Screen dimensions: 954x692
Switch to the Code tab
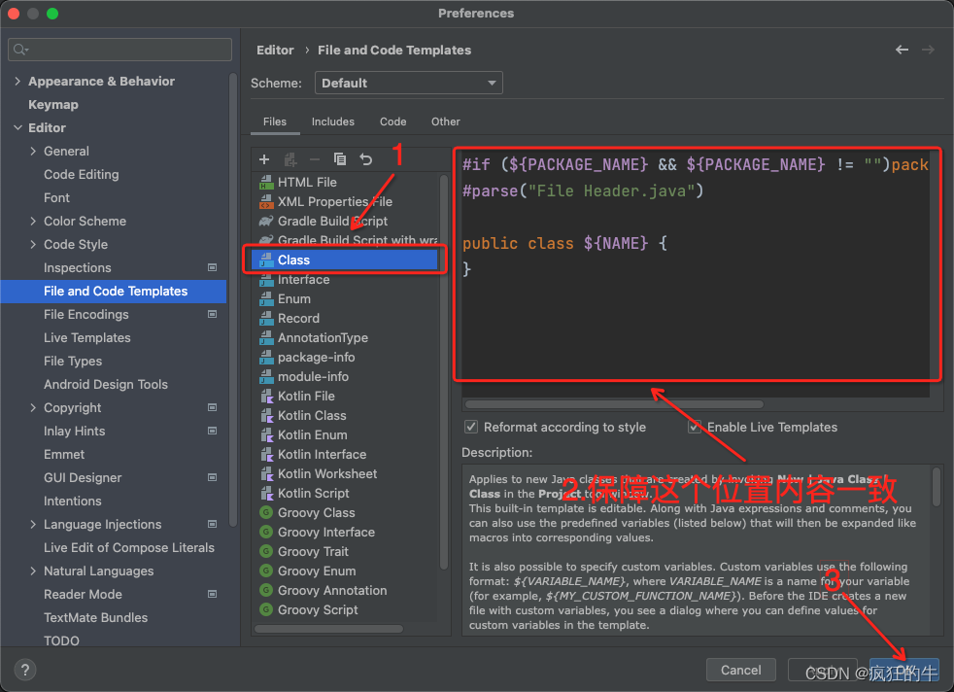click(x=393, y=121)
